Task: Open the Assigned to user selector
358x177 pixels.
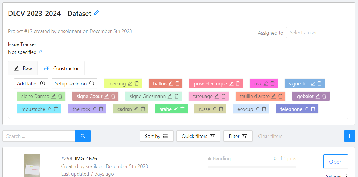Action: [318, 33]
